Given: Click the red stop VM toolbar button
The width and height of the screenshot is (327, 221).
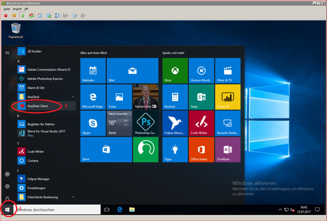Looking at the screenshot, I should click(x=6, y=16).
